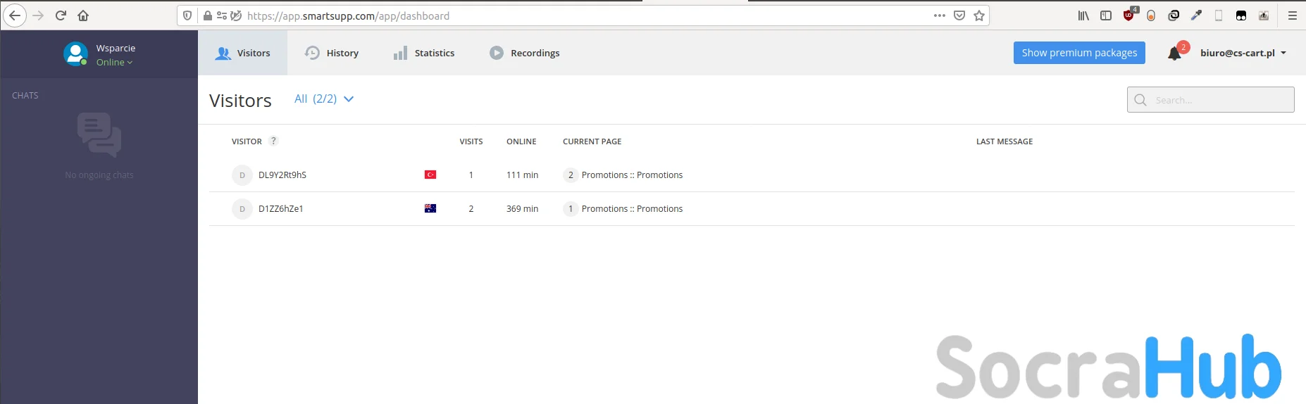Reload the page in the browser
This screenshot has width=1306, height=404.
[x=61, y=15]
